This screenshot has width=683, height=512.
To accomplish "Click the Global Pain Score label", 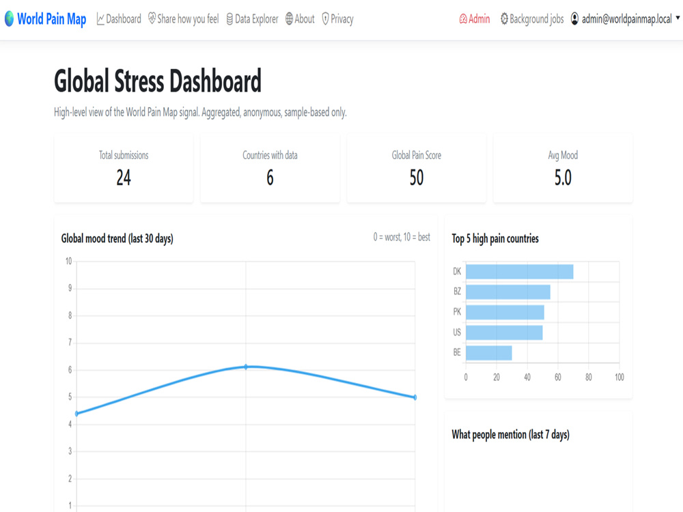I will click(417, 155).
